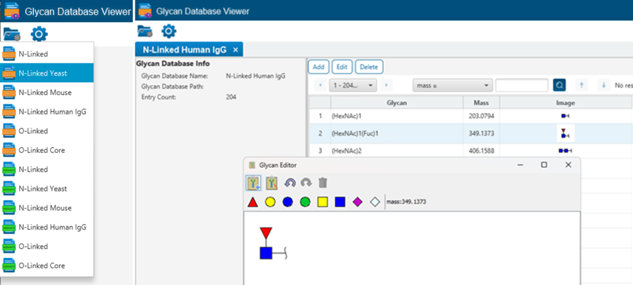
Task: Click the Delete glycan button
Action: [369, 67]
